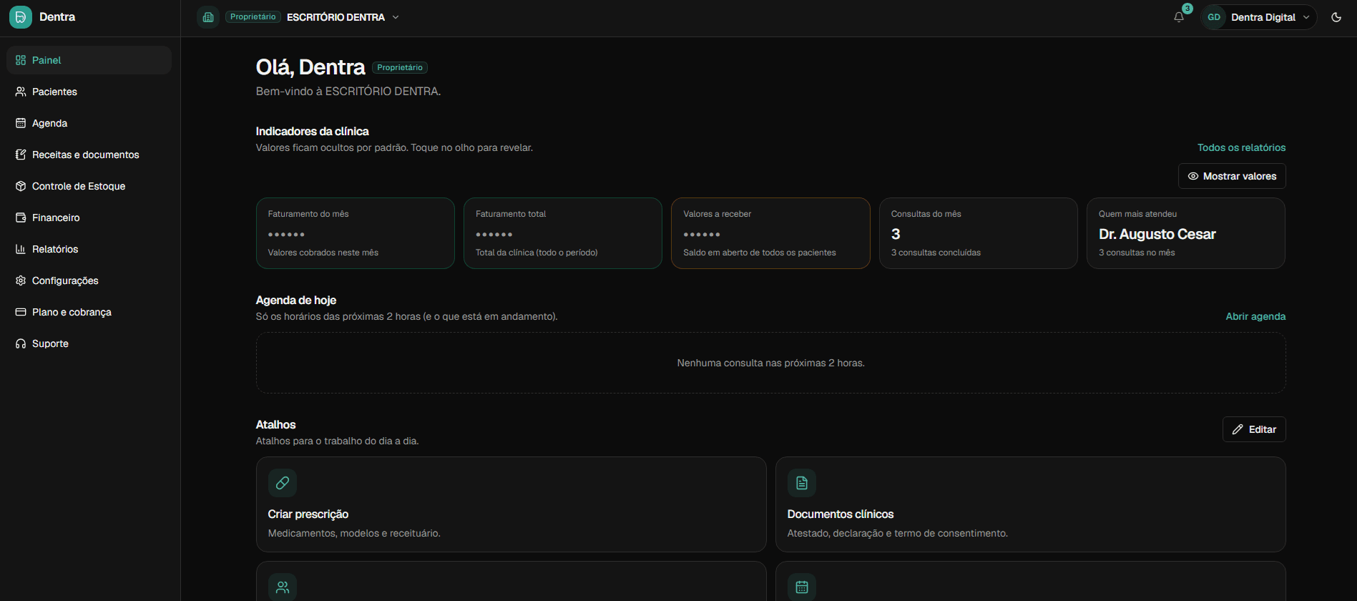Click the patients icon on the lower-left shortcut card
This screenshot has width=1357, height=601.
pos(283,587)
